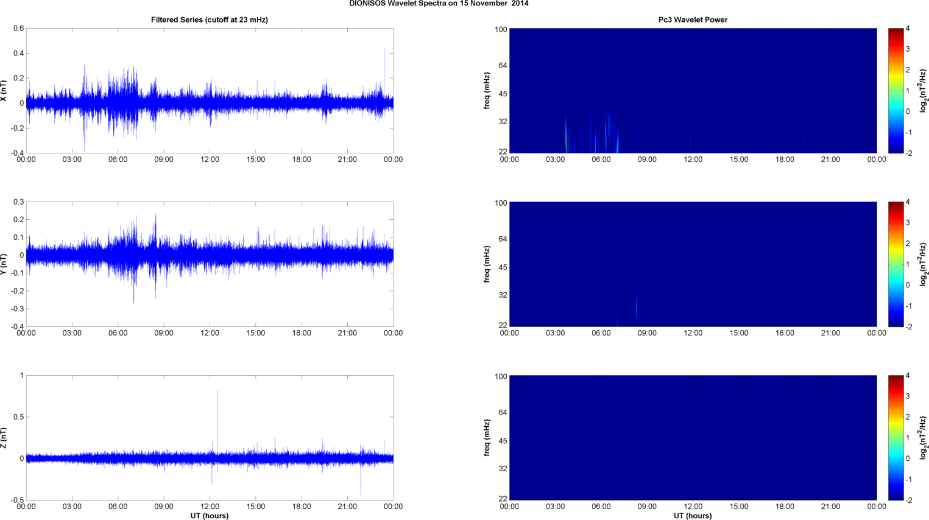Viewport: 929px width, 520px height.
Task: Click the DIONISOS Wavelet Spectra figure title
Action: click(x=439, y=4)
